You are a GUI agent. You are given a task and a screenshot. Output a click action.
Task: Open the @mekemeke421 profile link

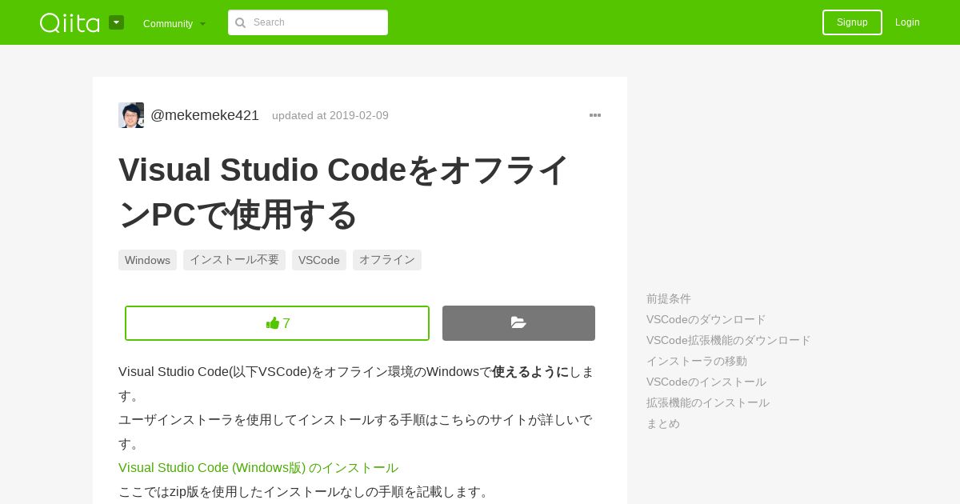click(x=205, y=115)
